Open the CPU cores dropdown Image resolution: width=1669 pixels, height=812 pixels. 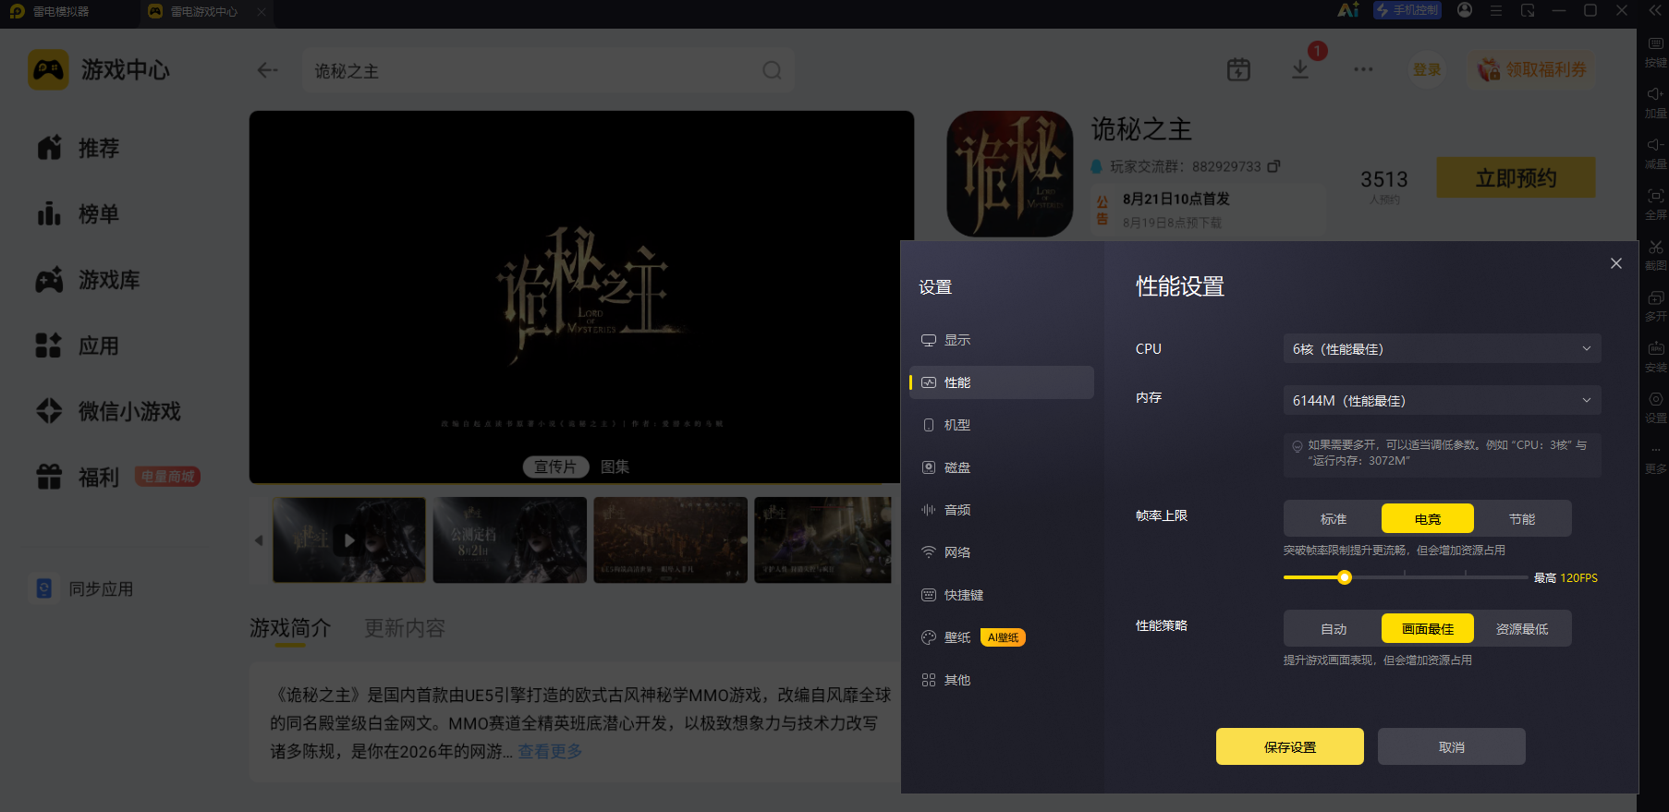pyautogui.click(x=1442, y=349)
